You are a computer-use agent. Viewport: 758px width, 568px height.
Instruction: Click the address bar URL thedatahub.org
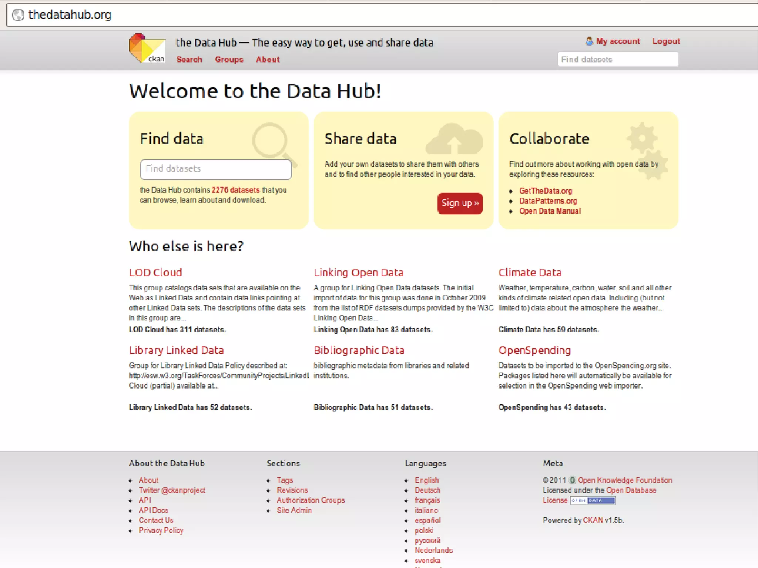pyautogui.click(x=70, y=14)
